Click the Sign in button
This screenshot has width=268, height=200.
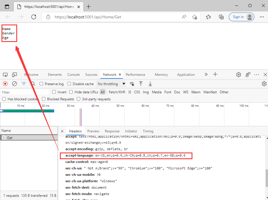pyautogui.click(x=241, y=17)
